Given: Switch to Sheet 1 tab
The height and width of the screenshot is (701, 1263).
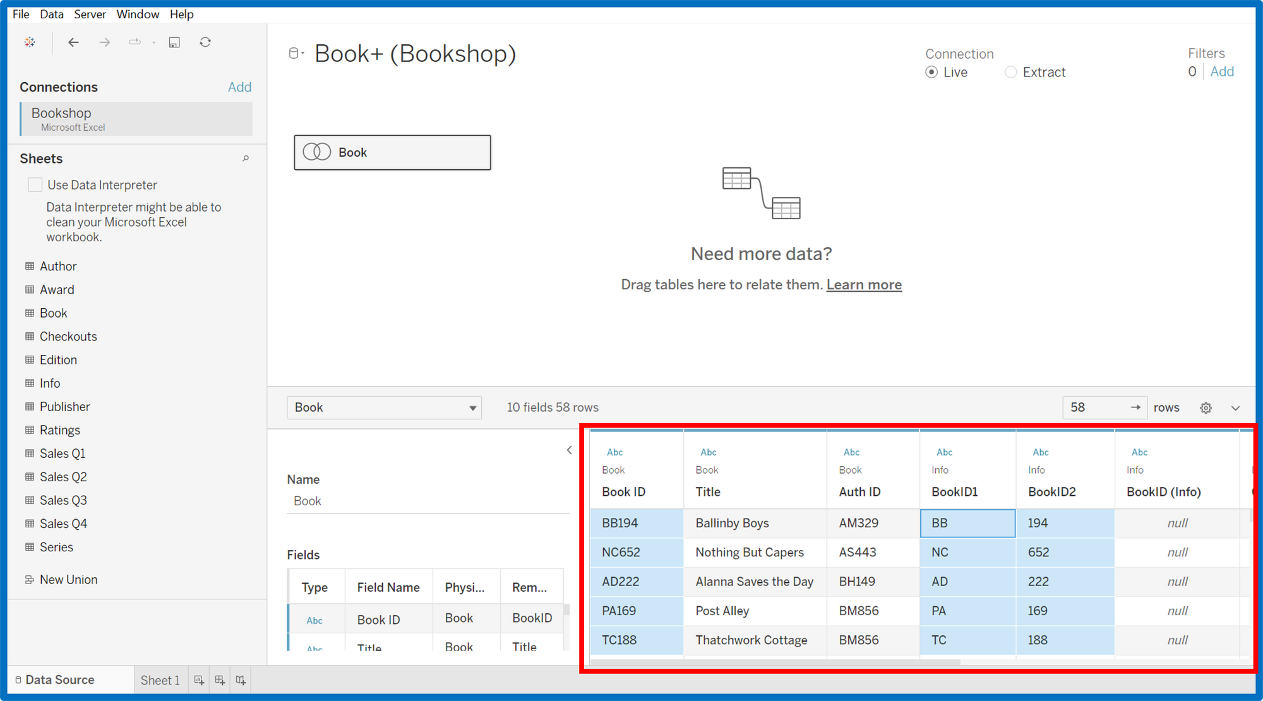Looking at the screenshot, I should 160,680.
